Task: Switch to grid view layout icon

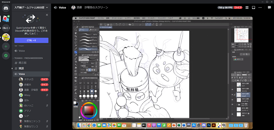Action: (x=247, y=7)
